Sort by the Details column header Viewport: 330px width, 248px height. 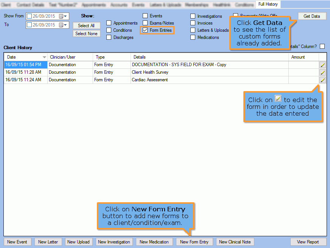coord(210,57)
